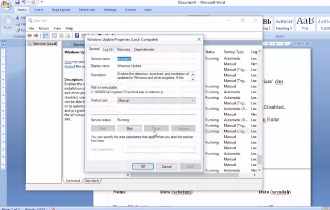Click the Cut scissors icon in Word
The width and height of the screenshot is (330, 210).
click(x=18, y=17)
